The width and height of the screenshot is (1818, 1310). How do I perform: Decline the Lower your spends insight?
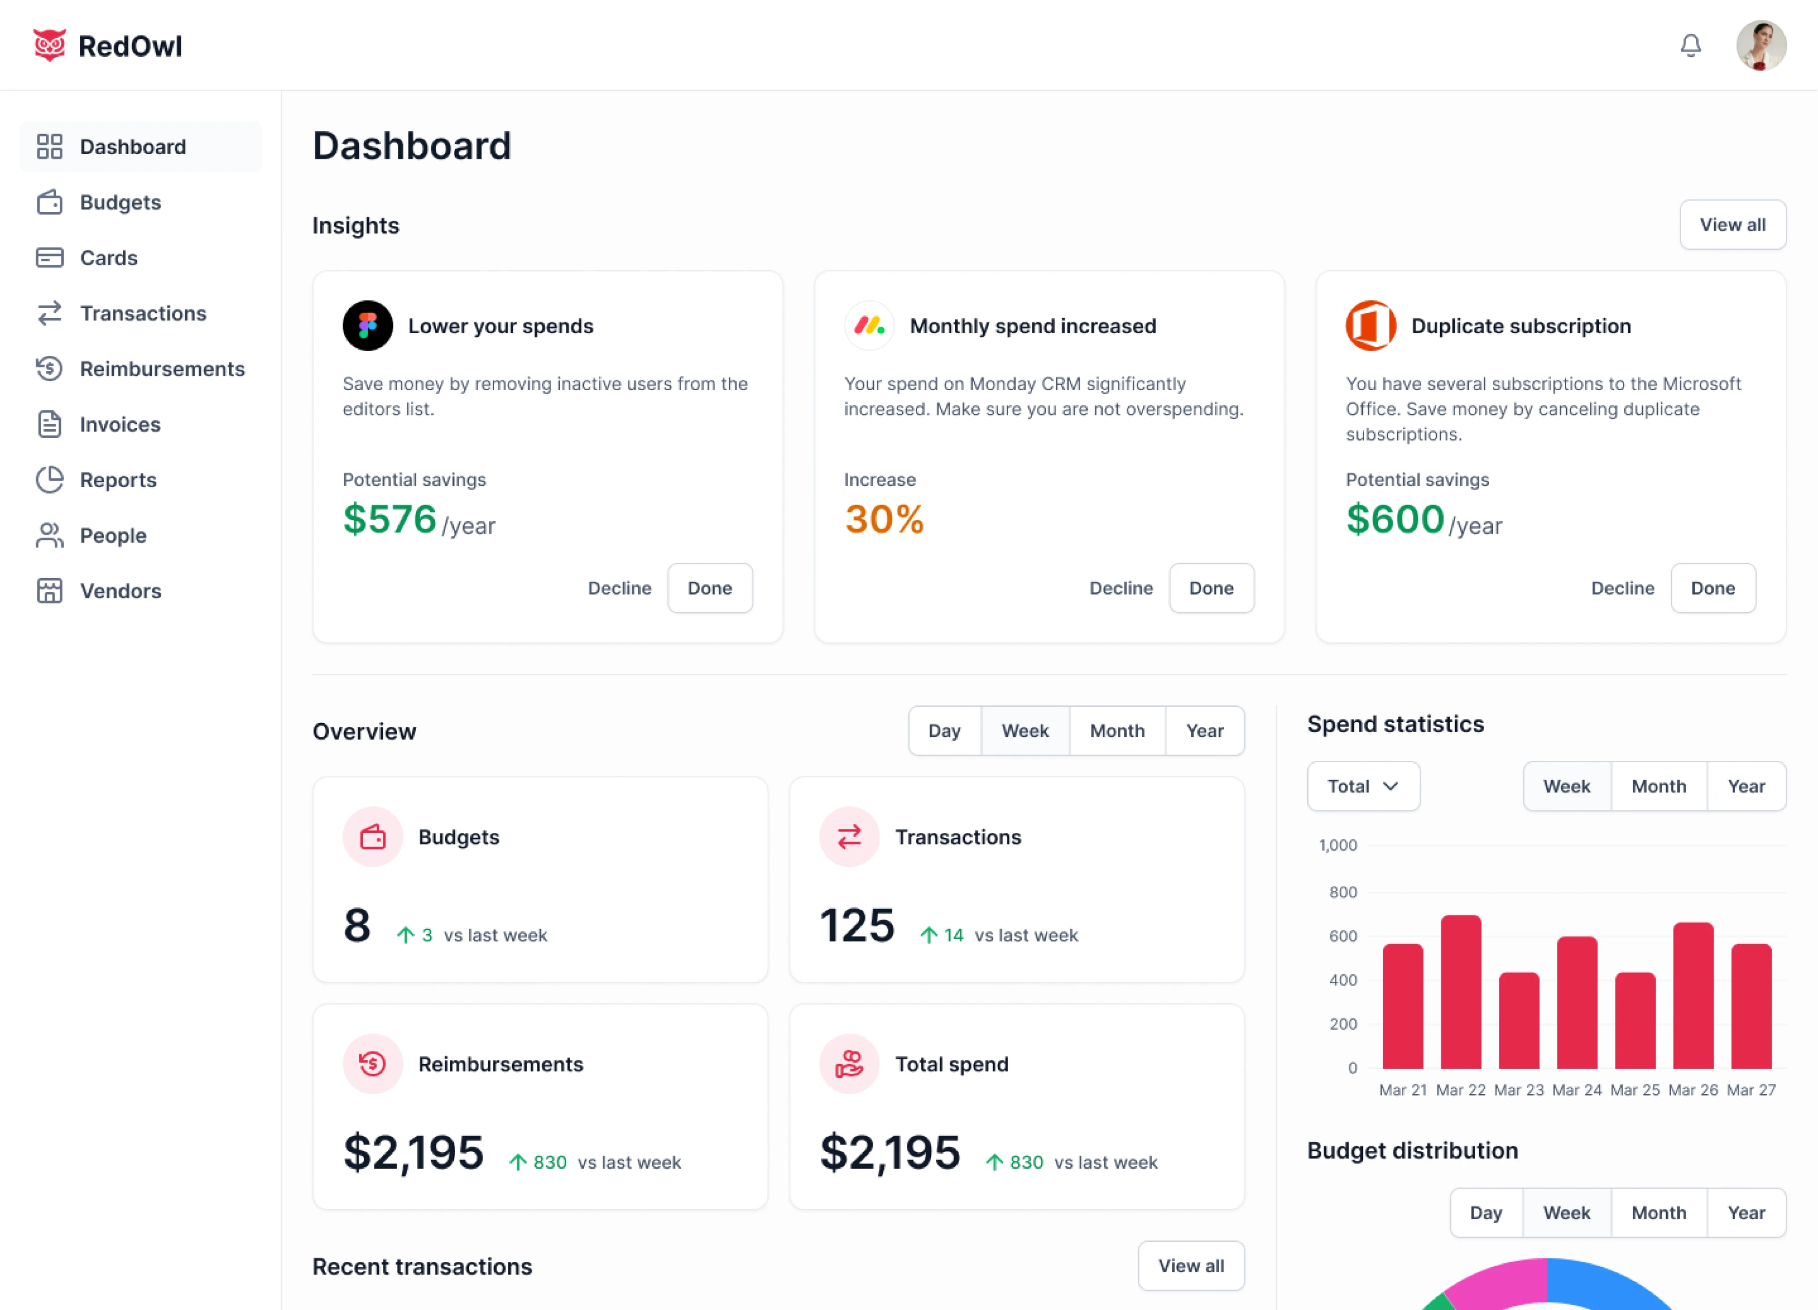click(x=620, y=588)
